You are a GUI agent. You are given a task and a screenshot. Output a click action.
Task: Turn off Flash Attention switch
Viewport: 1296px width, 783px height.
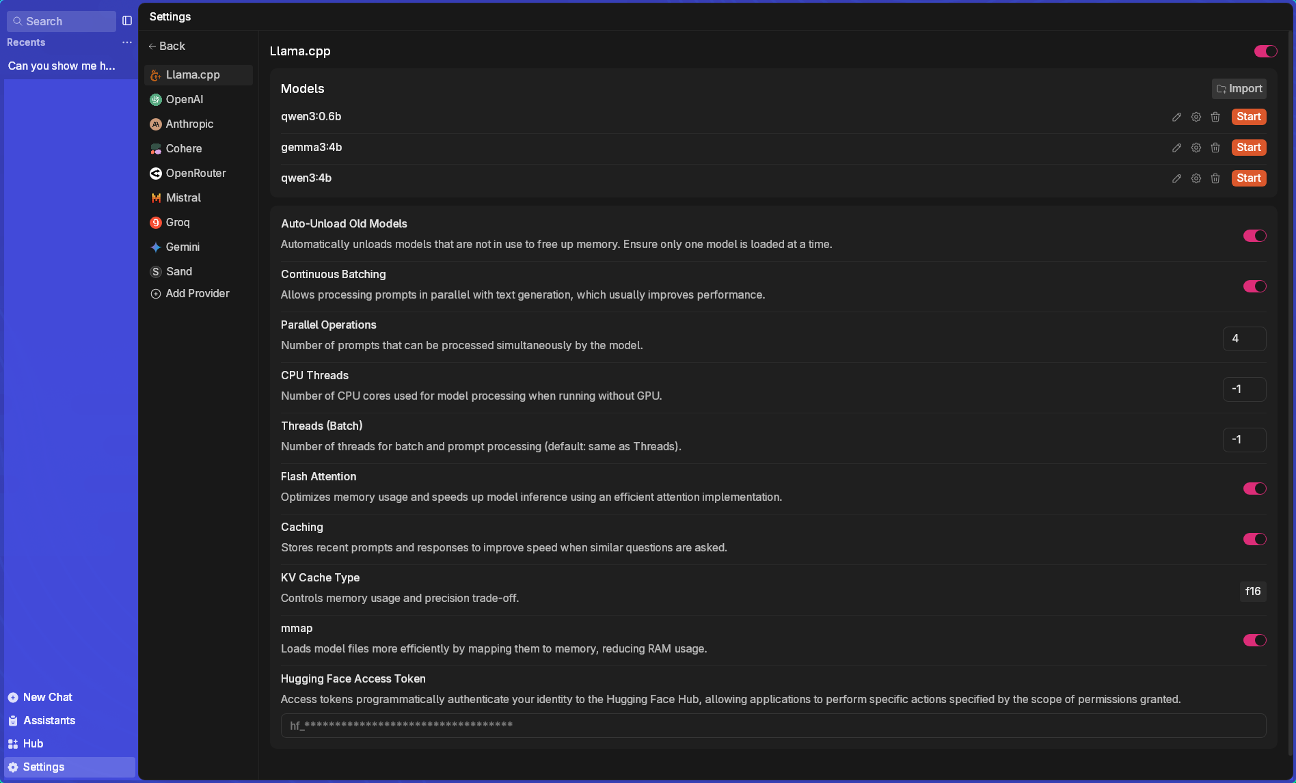pos(1254,489)
